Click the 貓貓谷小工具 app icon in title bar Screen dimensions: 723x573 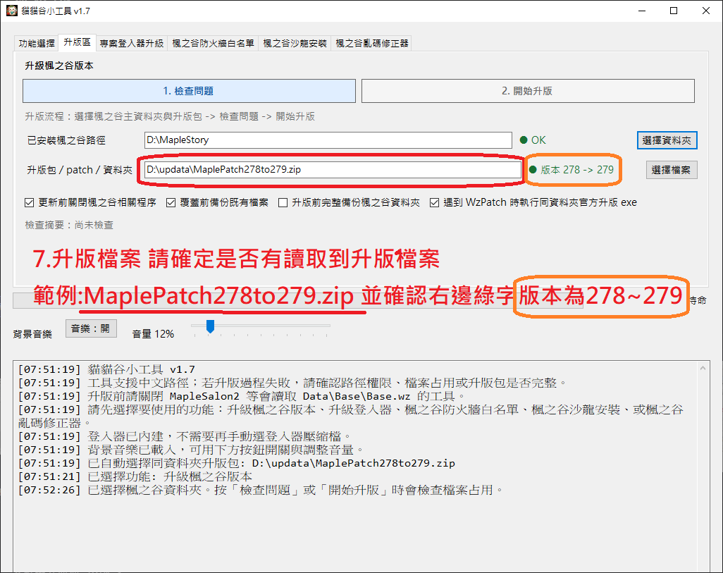pyautogui.click(x=11, y=10)
